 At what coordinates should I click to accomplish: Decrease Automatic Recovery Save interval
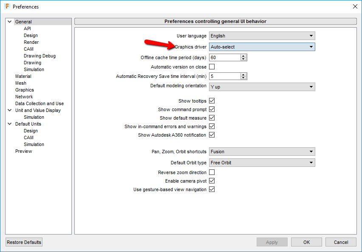pyautogui.click(x=243, y=78)
